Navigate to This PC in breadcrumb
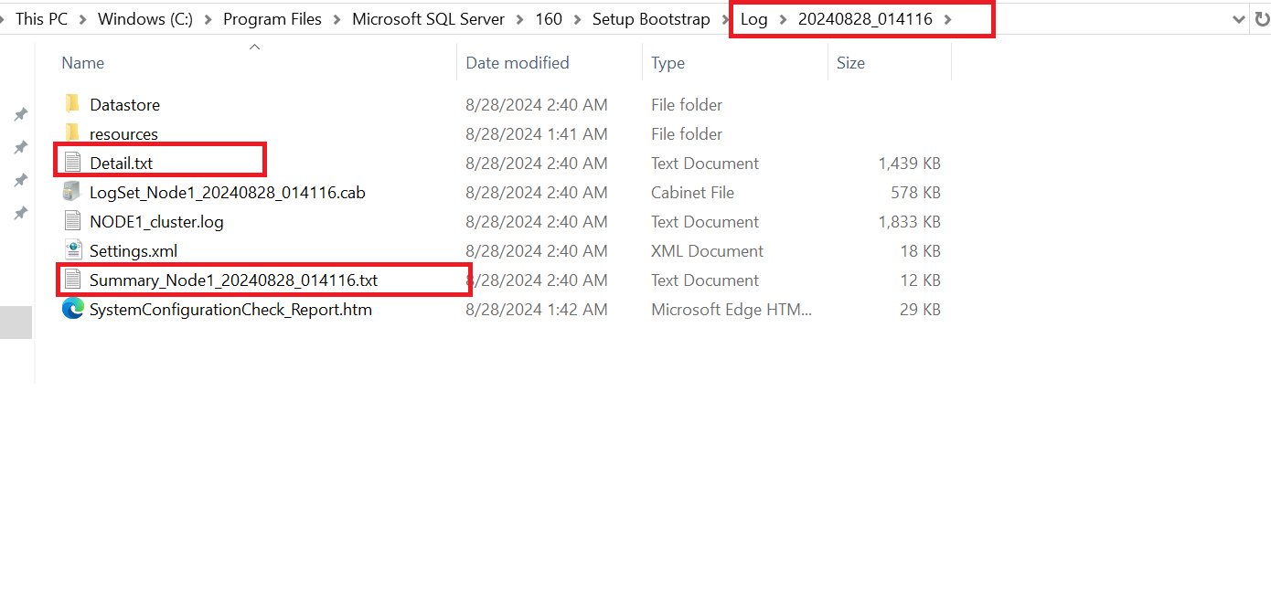The image size is (1271, 592). click(x=39, y=18)
